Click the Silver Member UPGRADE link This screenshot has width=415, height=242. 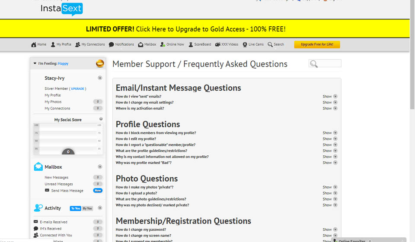click(x=77, y=89)
